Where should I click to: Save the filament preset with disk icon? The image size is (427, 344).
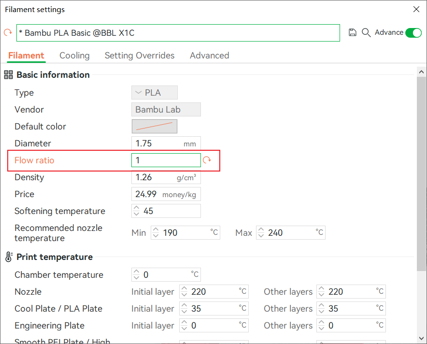click(353, 32)
